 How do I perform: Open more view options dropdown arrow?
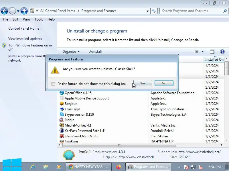pos(202,52)
